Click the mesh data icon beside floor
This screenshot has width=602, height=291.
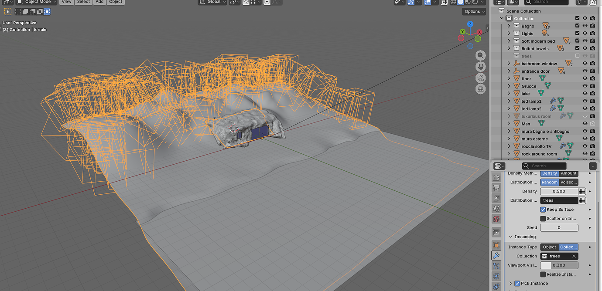(x=542, y=78)
